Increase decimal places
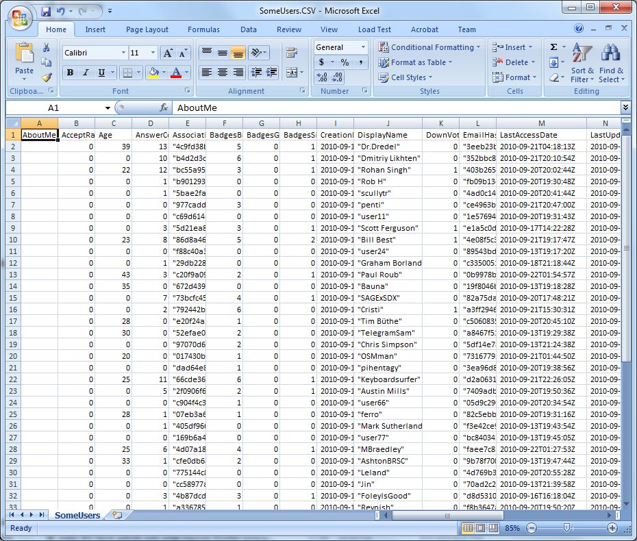This screenshot has width=637, height=541. 322,77
